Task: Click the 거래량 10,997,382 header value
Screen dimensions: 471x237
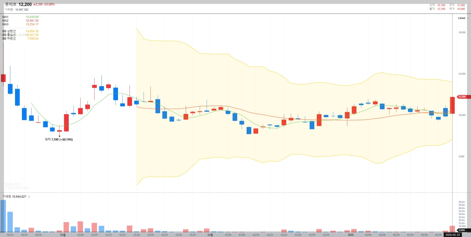Action: tap(22, 10)
